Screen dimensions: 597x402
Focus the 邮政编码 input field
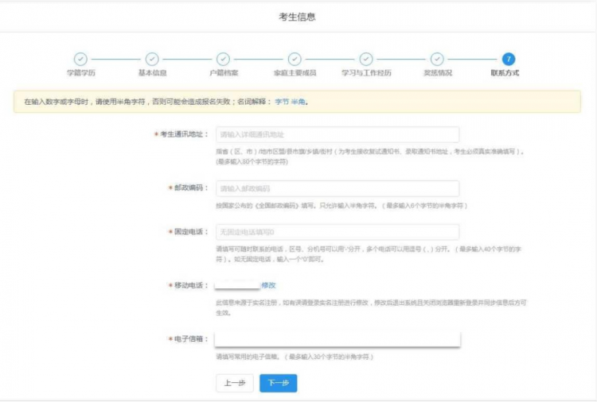pos(338,188)
